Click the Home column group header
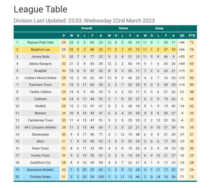Viewport: 210px width, 188px height. coord(123,28)
